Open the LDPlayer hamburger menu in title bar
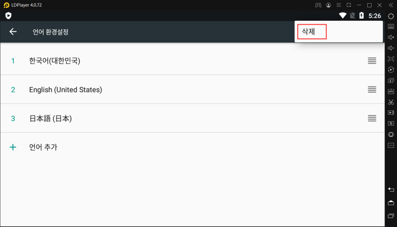397x227 pixels. (338, 5)
